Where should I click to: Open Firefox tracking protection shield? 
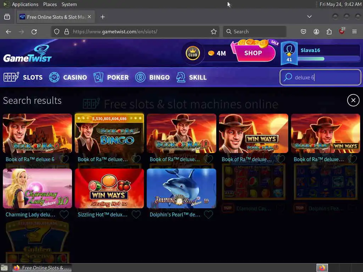[57, 32]
